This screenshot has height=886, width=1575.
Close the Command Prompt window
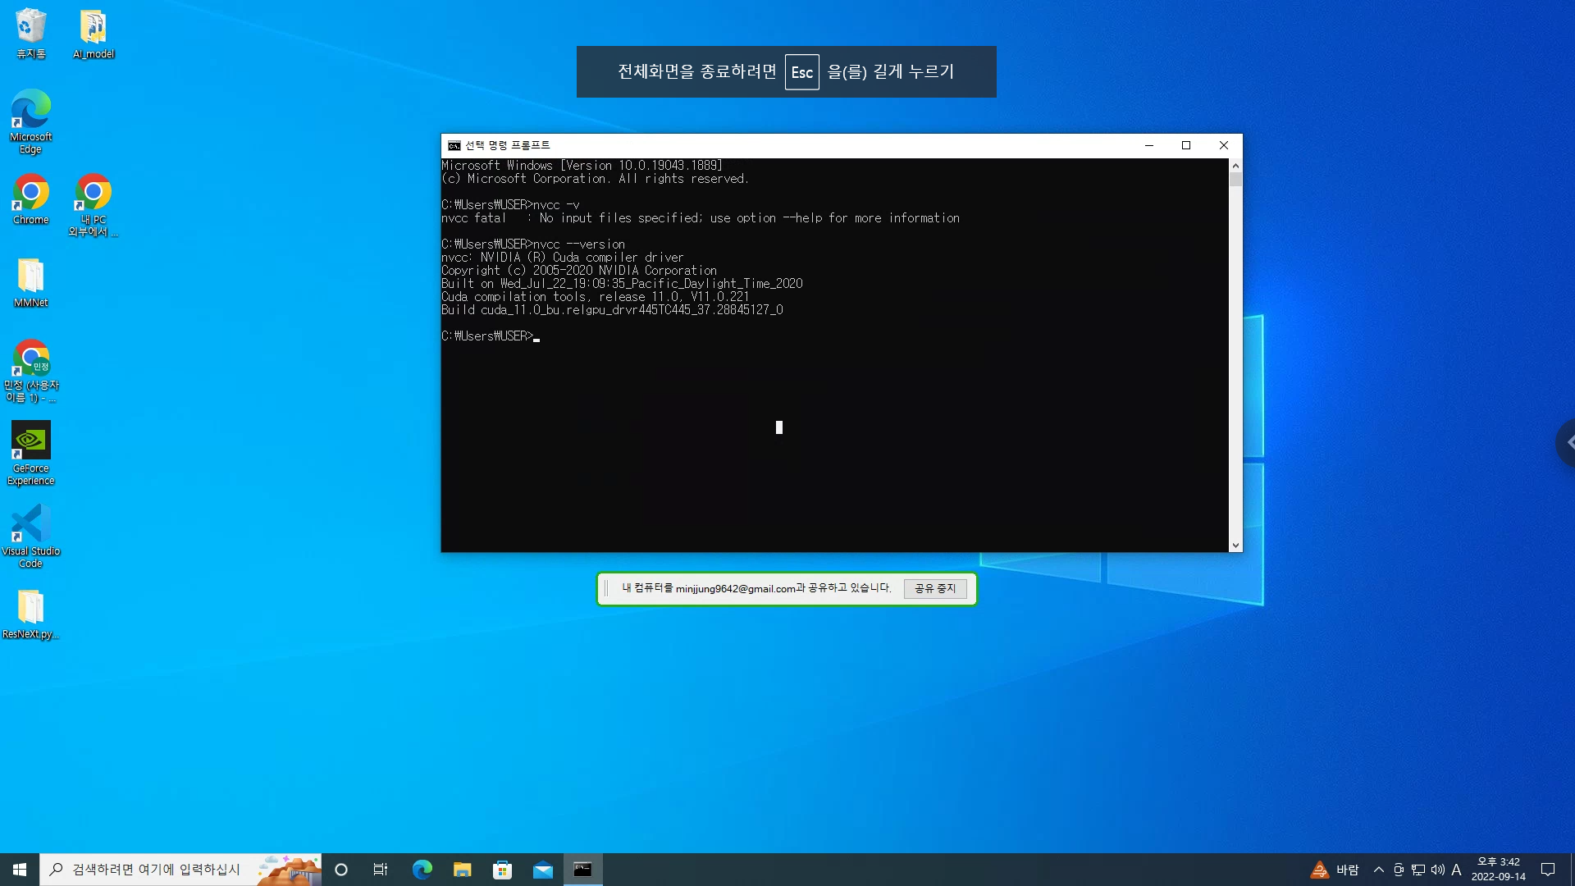1224,145
